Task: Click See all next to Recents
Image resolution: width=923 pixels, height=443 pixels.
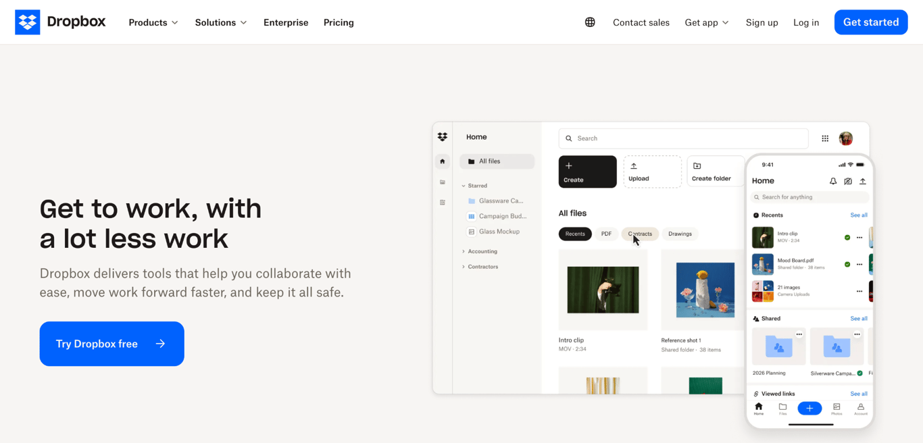Action: 859,215
